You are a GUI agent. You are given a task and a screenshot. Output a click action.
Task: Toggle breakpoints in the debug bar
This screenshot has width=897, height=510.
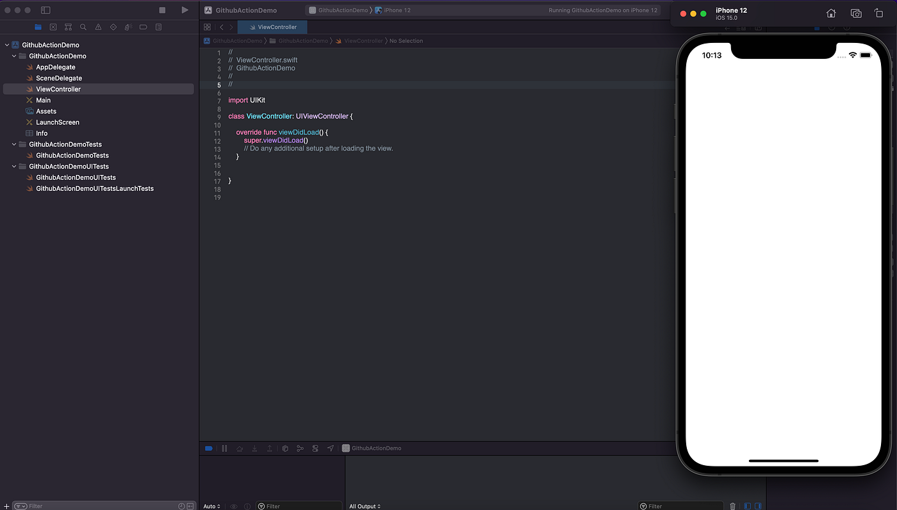(x=208, y=448)
